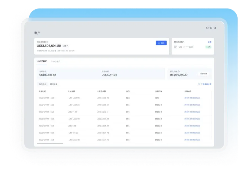The height and width of the screenshot is (171, 246).
Task: Click the bank card icon beside USD HK ****3226
Action: 176,47
